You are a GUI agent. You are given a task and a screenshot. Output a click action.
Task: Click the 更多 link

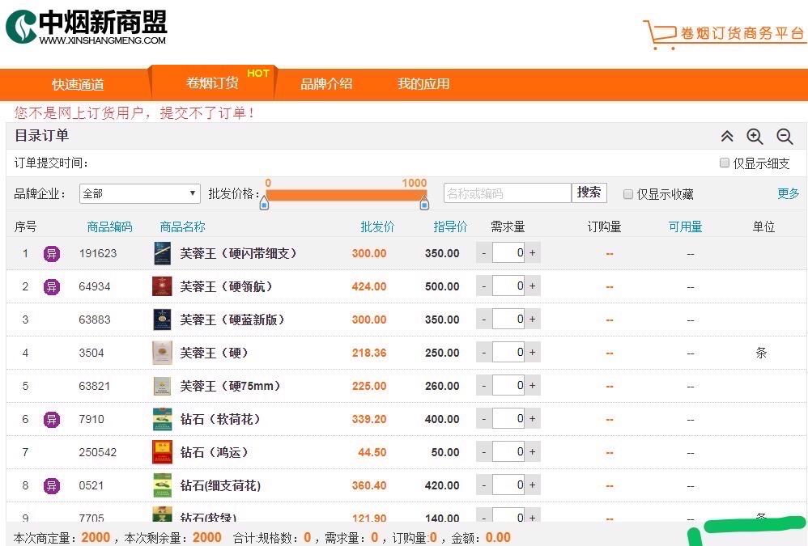[x=789, y=193]
